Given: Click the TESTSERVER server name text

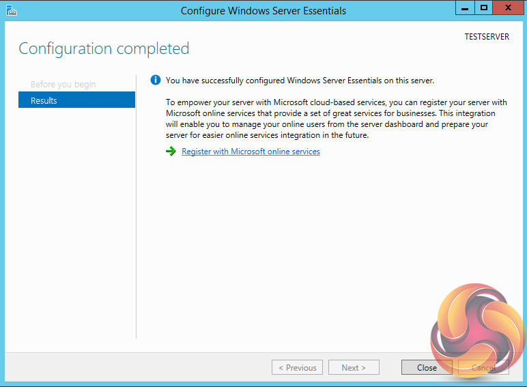Looking at the screenshot, I should click(487, 37).
